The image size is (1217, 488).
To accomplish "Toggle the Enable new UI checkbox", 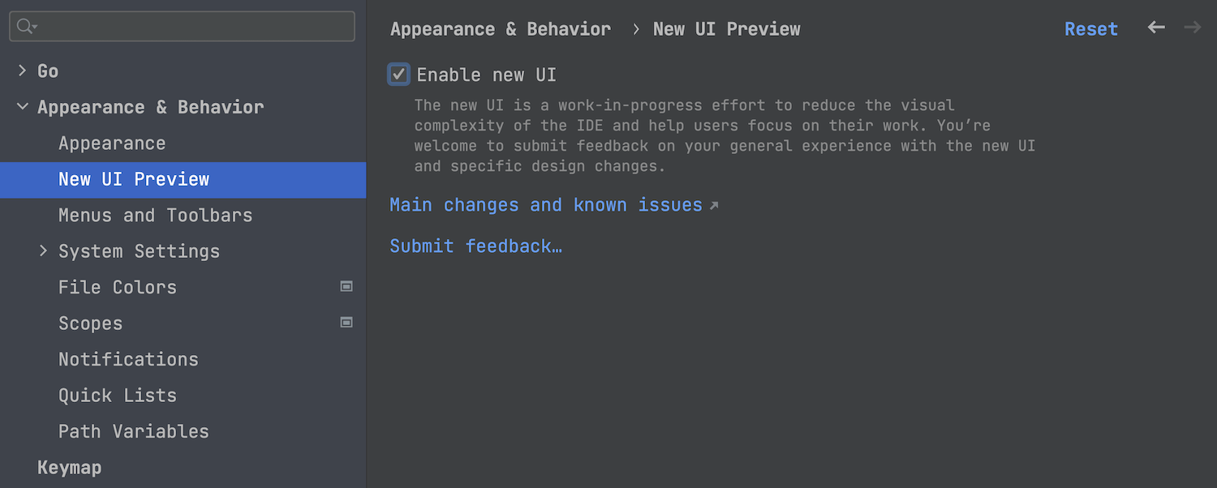I will (x=398, y=75).
